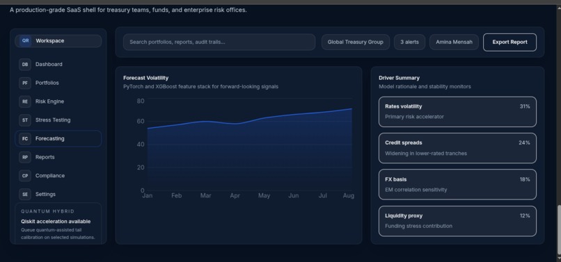Open the Dashboard nav item
The width and height of the screenshot is (561, 262).
coord(58,65)
